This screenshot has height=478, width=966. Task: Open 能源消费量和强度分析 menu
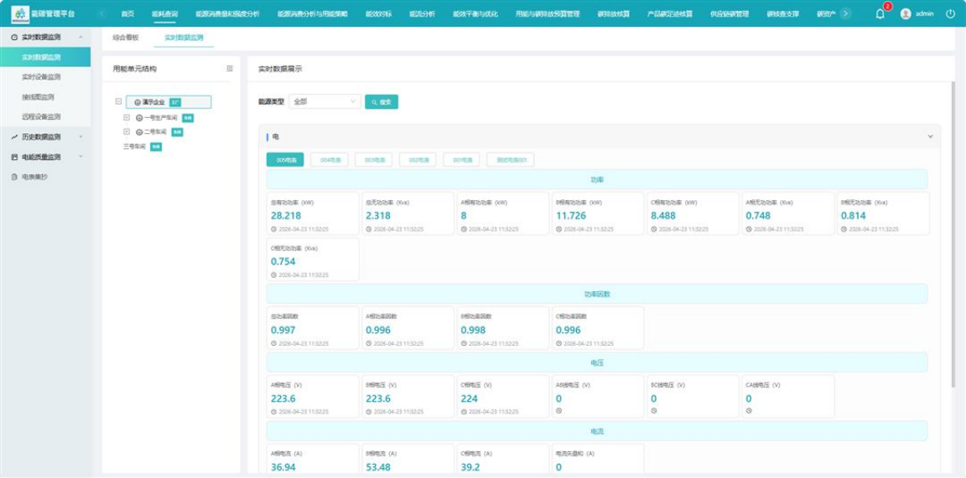(227, 13)
